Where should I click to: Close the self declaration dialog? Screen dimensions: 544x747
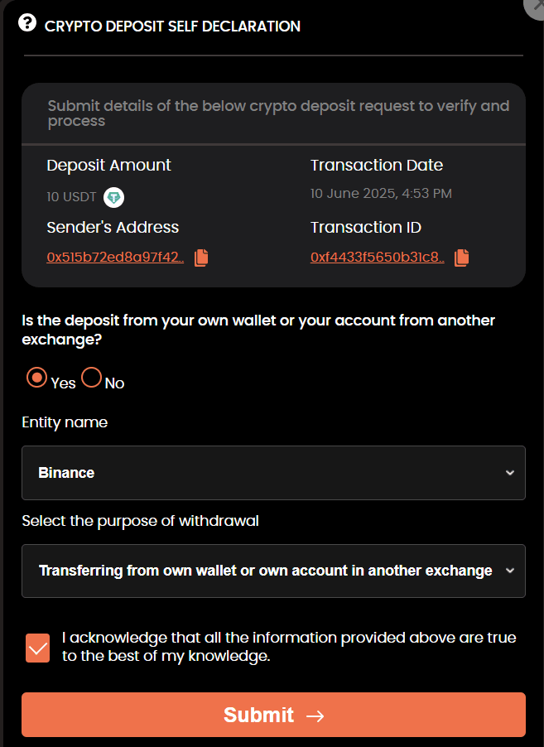pyautogui.click(x=536, y=7)
